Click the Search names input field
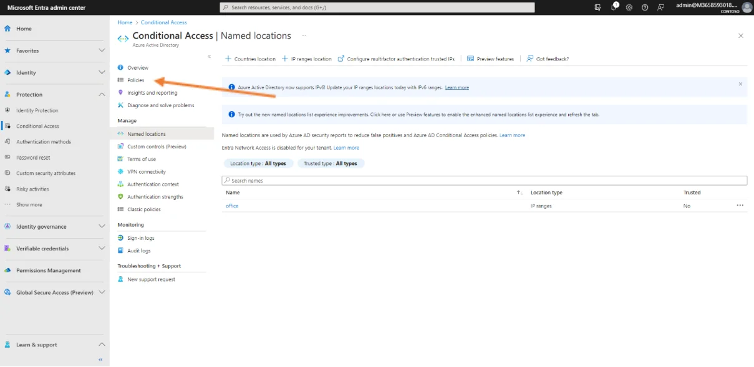754x367 pixels. 484,181
